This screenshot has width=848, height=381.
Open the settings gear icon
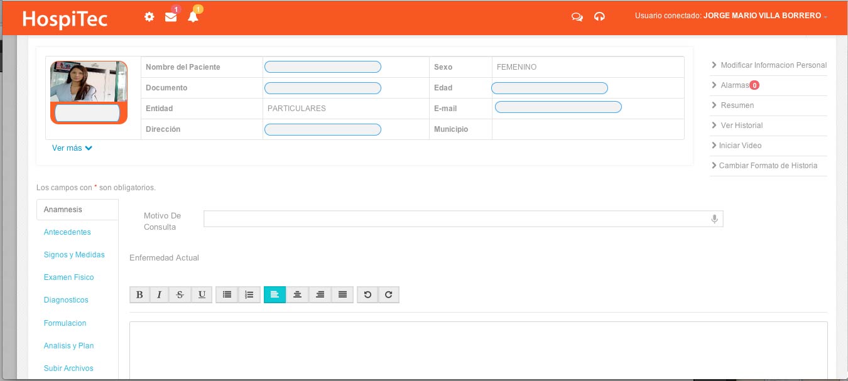pos(149,17)
